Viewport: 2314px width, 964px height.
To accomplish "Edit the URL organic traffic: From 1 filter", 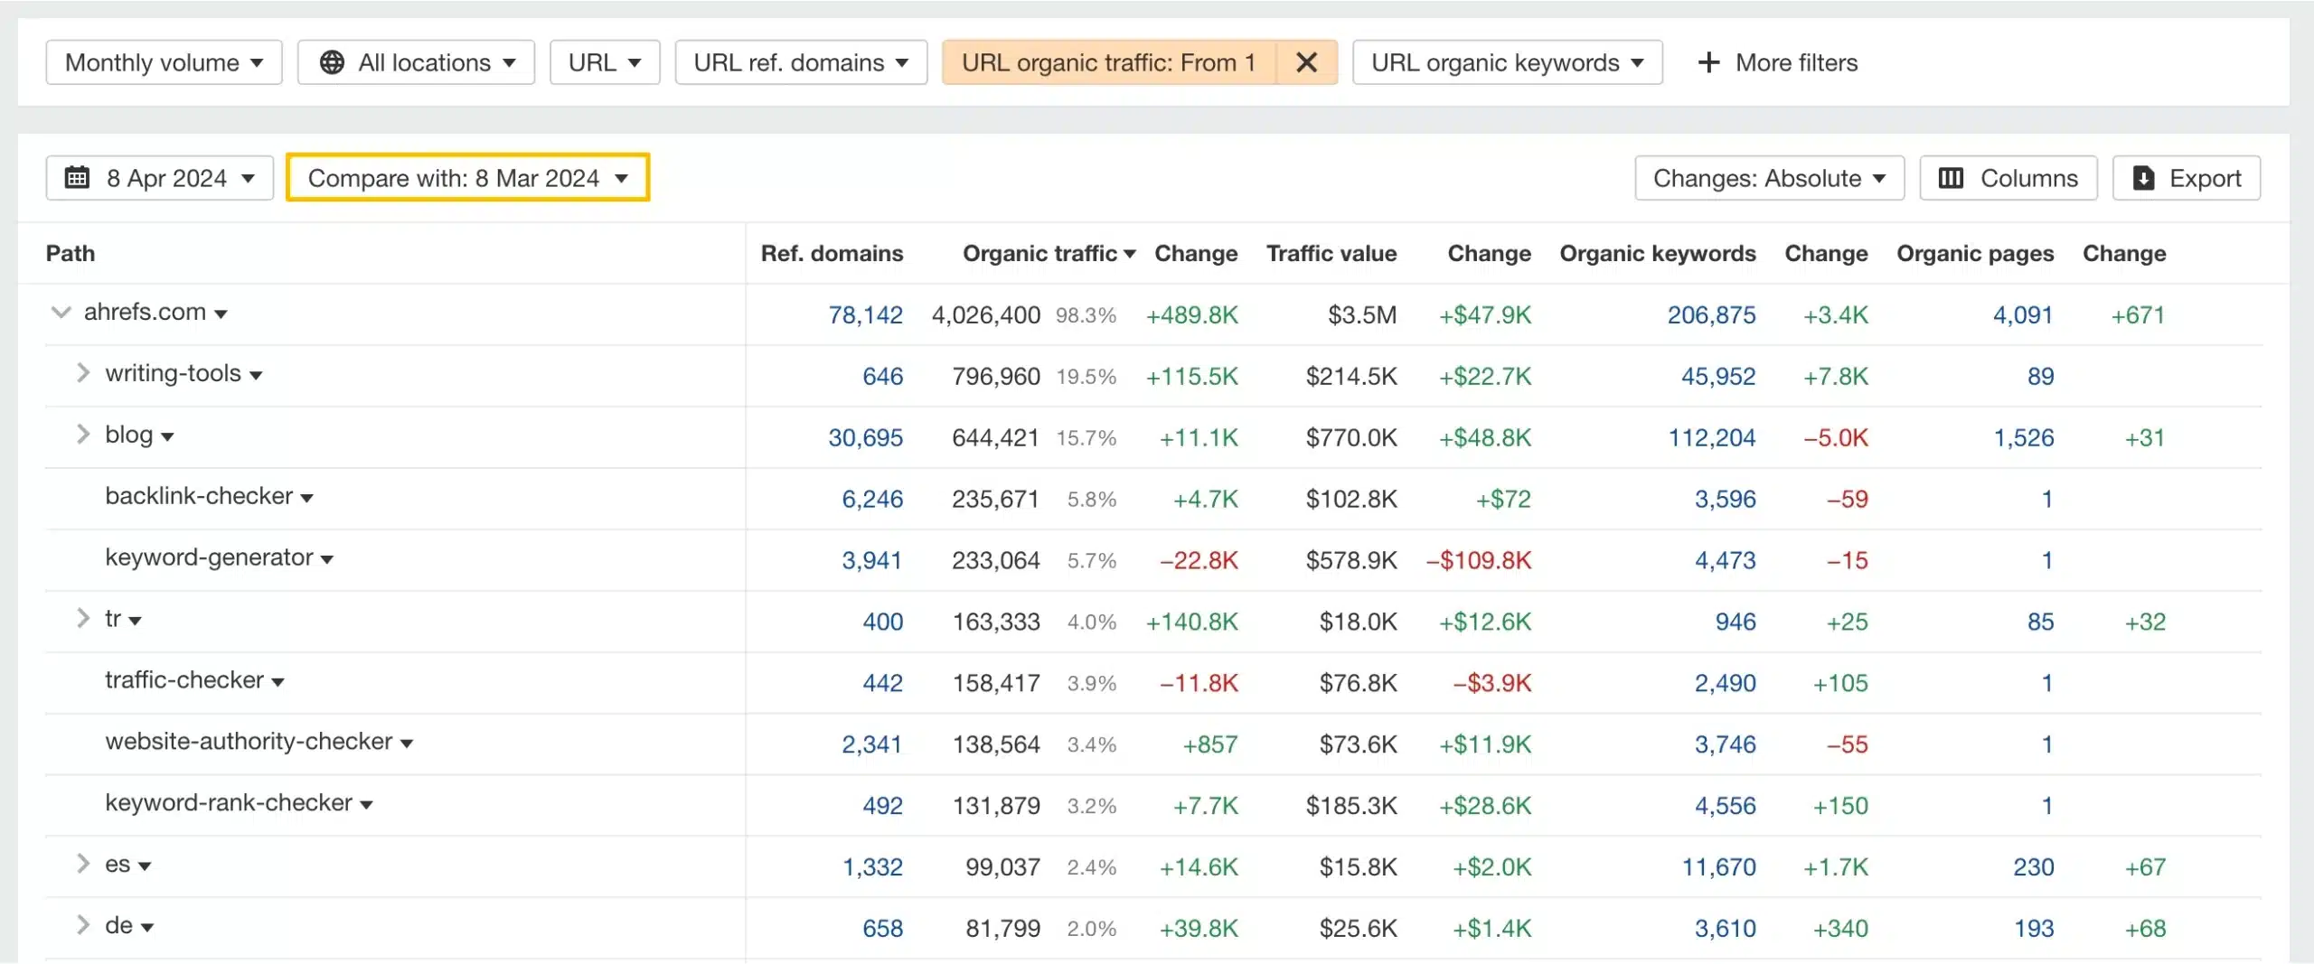I will pyautogui.click(x=1109, y=62).
